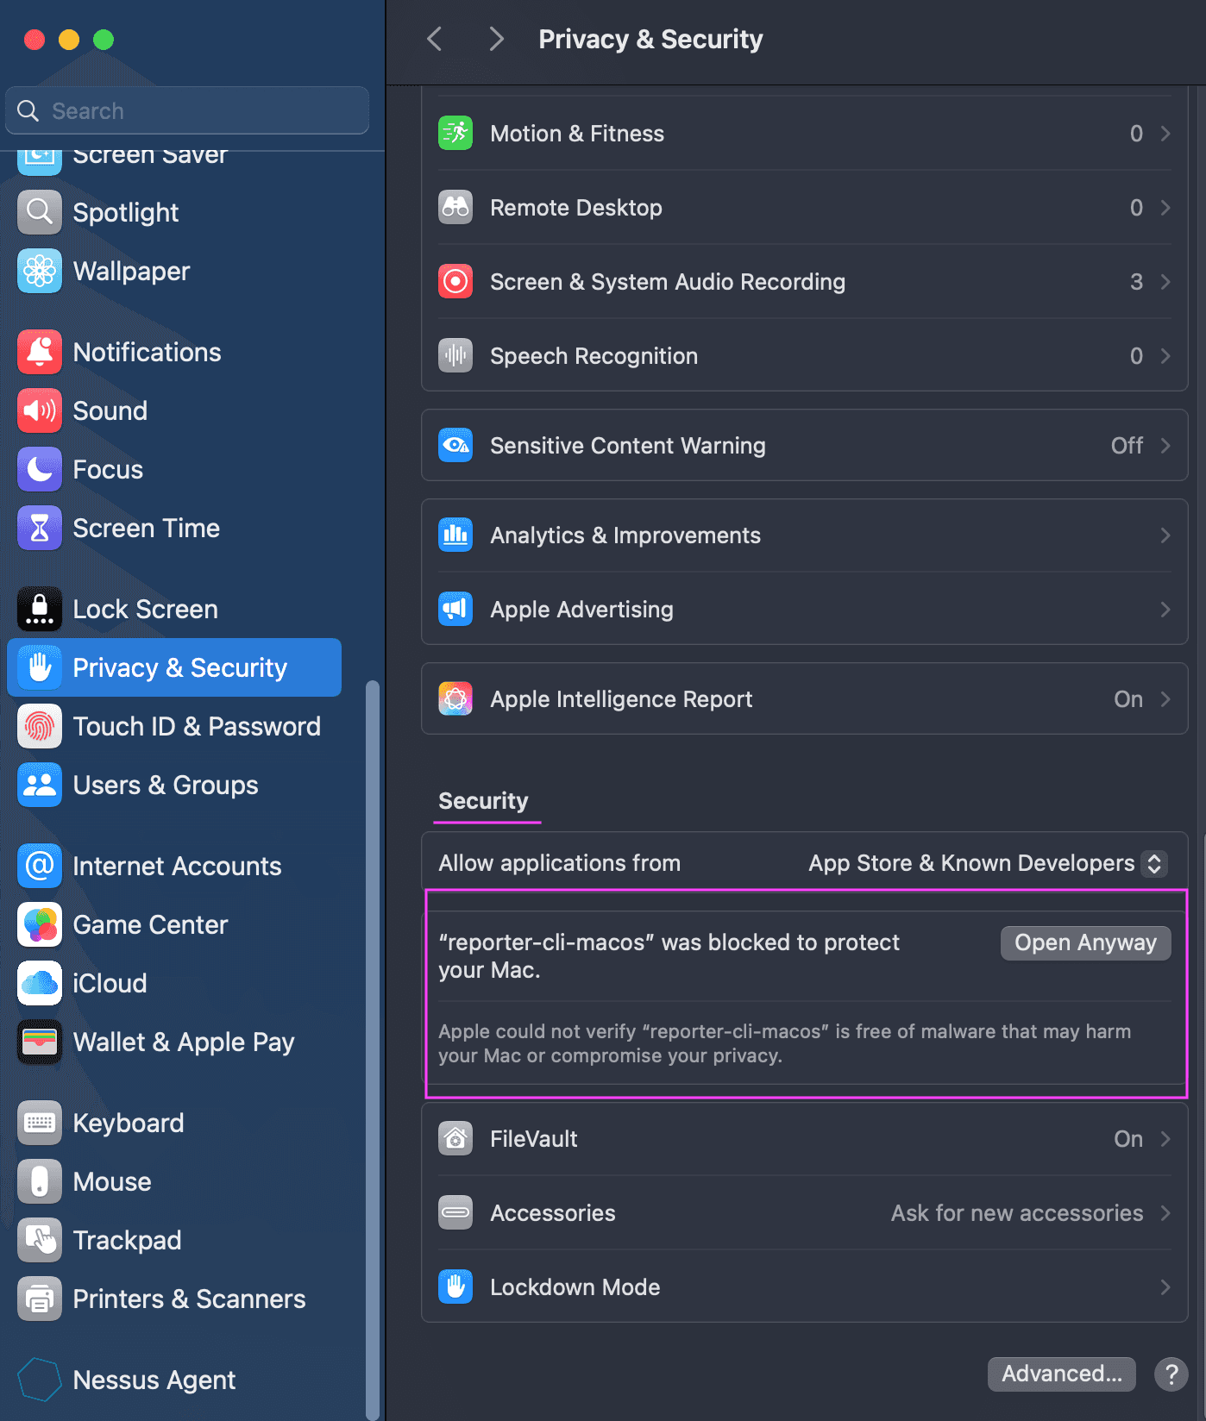Click the Advanced... button
1206x1421 pixels.
tap(1061, 1374)
